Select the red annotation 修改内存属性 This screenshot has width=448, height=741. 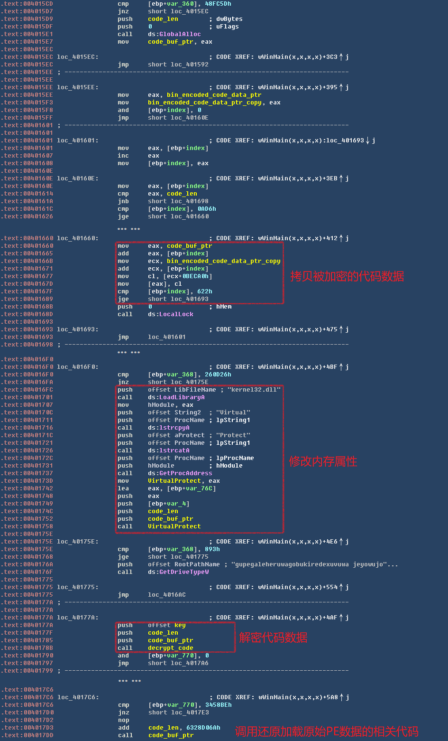click(x=323, y=461)
